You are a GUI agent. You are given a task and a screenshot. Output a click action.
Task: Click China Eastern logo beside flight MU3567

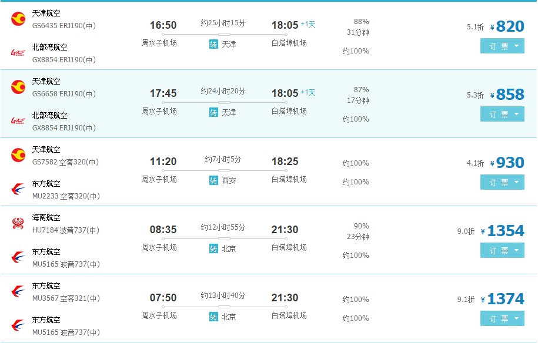click(x=18, y=291)
